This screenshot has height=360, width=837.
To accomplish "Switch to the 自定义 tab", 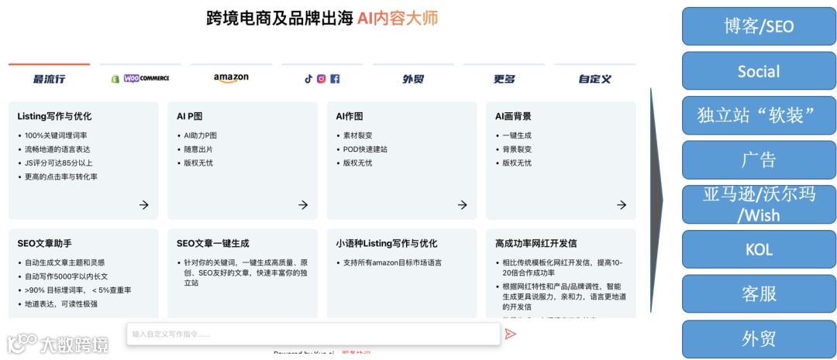I will click(595, 79).
